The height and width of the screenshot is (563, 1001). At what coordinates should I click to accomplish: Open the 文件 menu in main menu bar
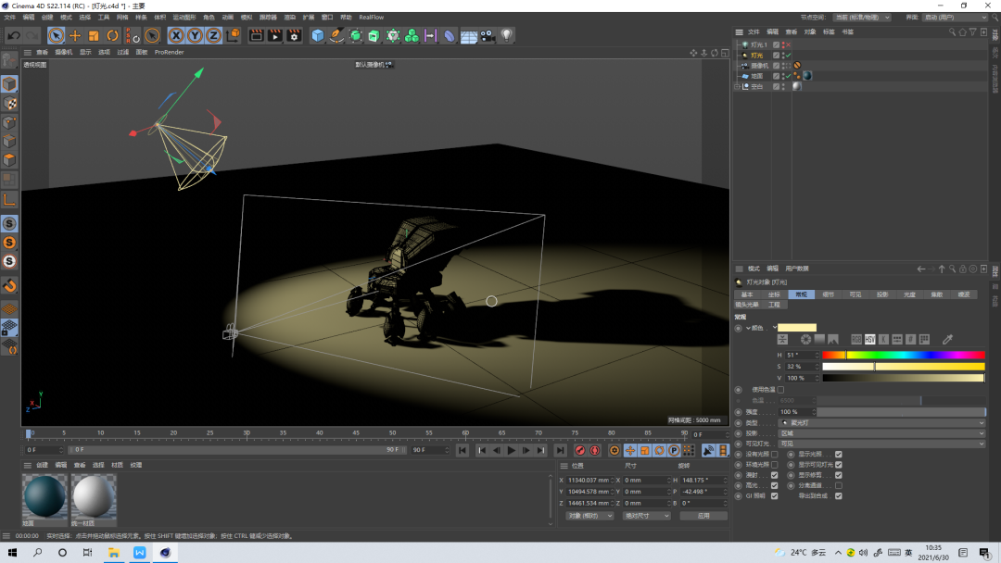pyautogui.click(x=10, y=18)
